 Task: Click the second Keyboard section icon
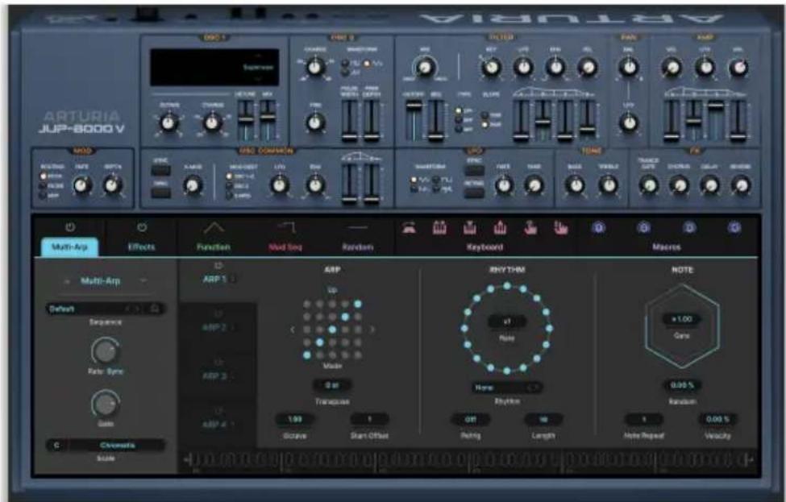pyautogui.click(x=439, y=229)
